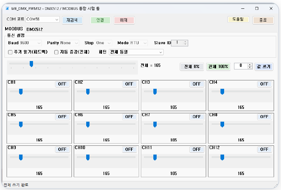Toggle the CH1 OFF button
The image size is (281, 190).
click(62, 84)
